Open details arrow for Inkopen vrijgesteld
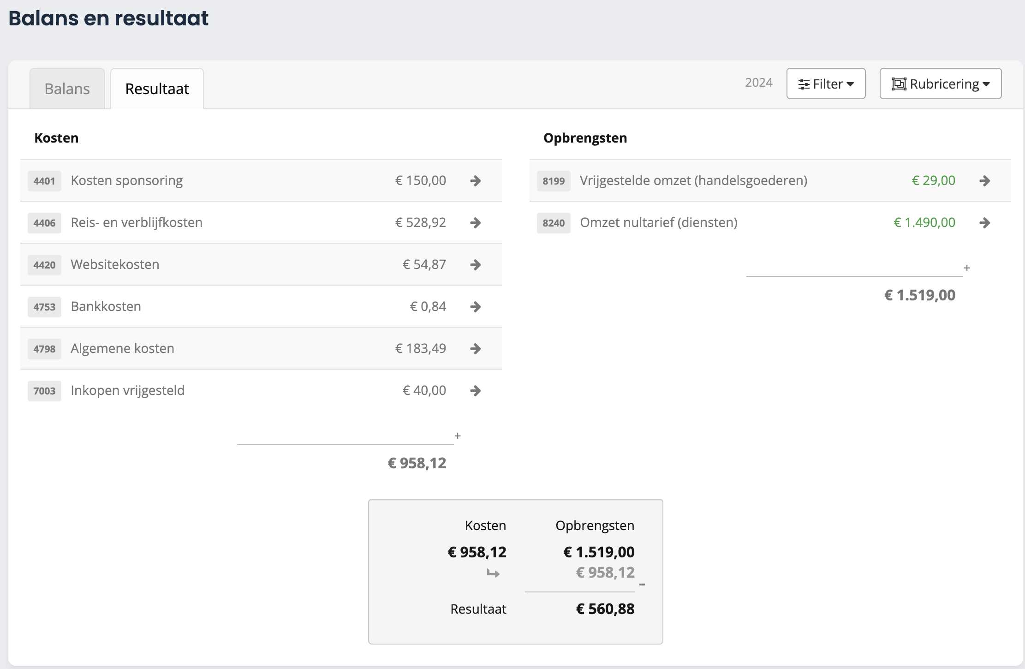 [476, 391]
